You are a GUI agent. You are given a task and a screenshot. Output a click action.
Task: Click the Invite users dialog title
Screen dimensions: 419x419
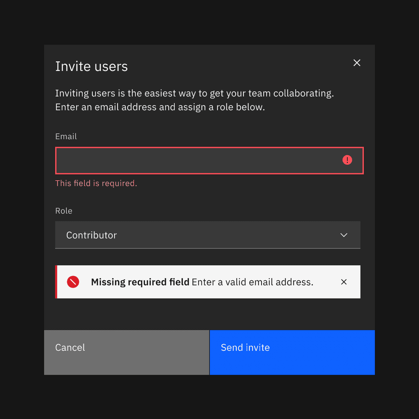point(91,66)
